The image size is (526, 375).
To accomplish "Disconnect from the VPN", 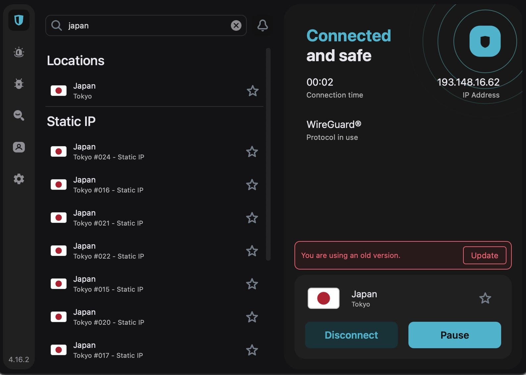I will pos(351,335).
